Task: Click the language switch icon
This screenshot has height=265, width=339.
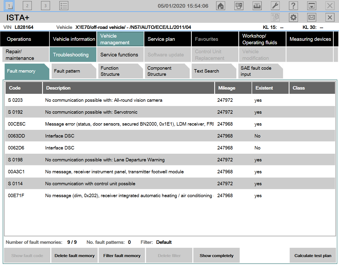Action: click(239, 6)
